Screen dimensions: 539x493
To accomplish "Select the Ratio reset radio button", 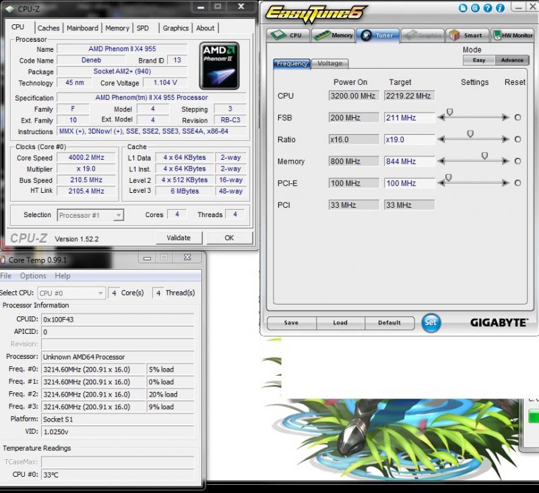I will tap(517, 140).
